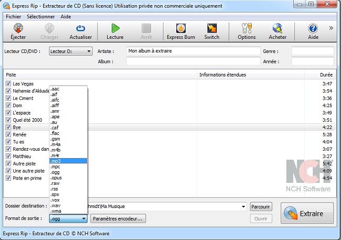Select .aac format from list
The image size is (341, 240).
[x=68, y=89]
